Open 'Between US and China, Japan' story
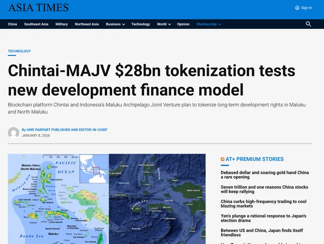 pos(262,233)
